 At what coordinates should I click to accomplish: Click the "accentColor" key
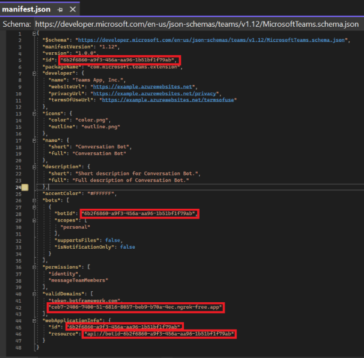[62, 194]
